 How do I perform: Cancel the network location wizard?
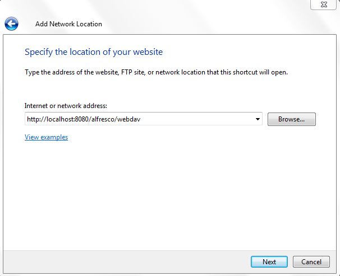pos(311,261)
